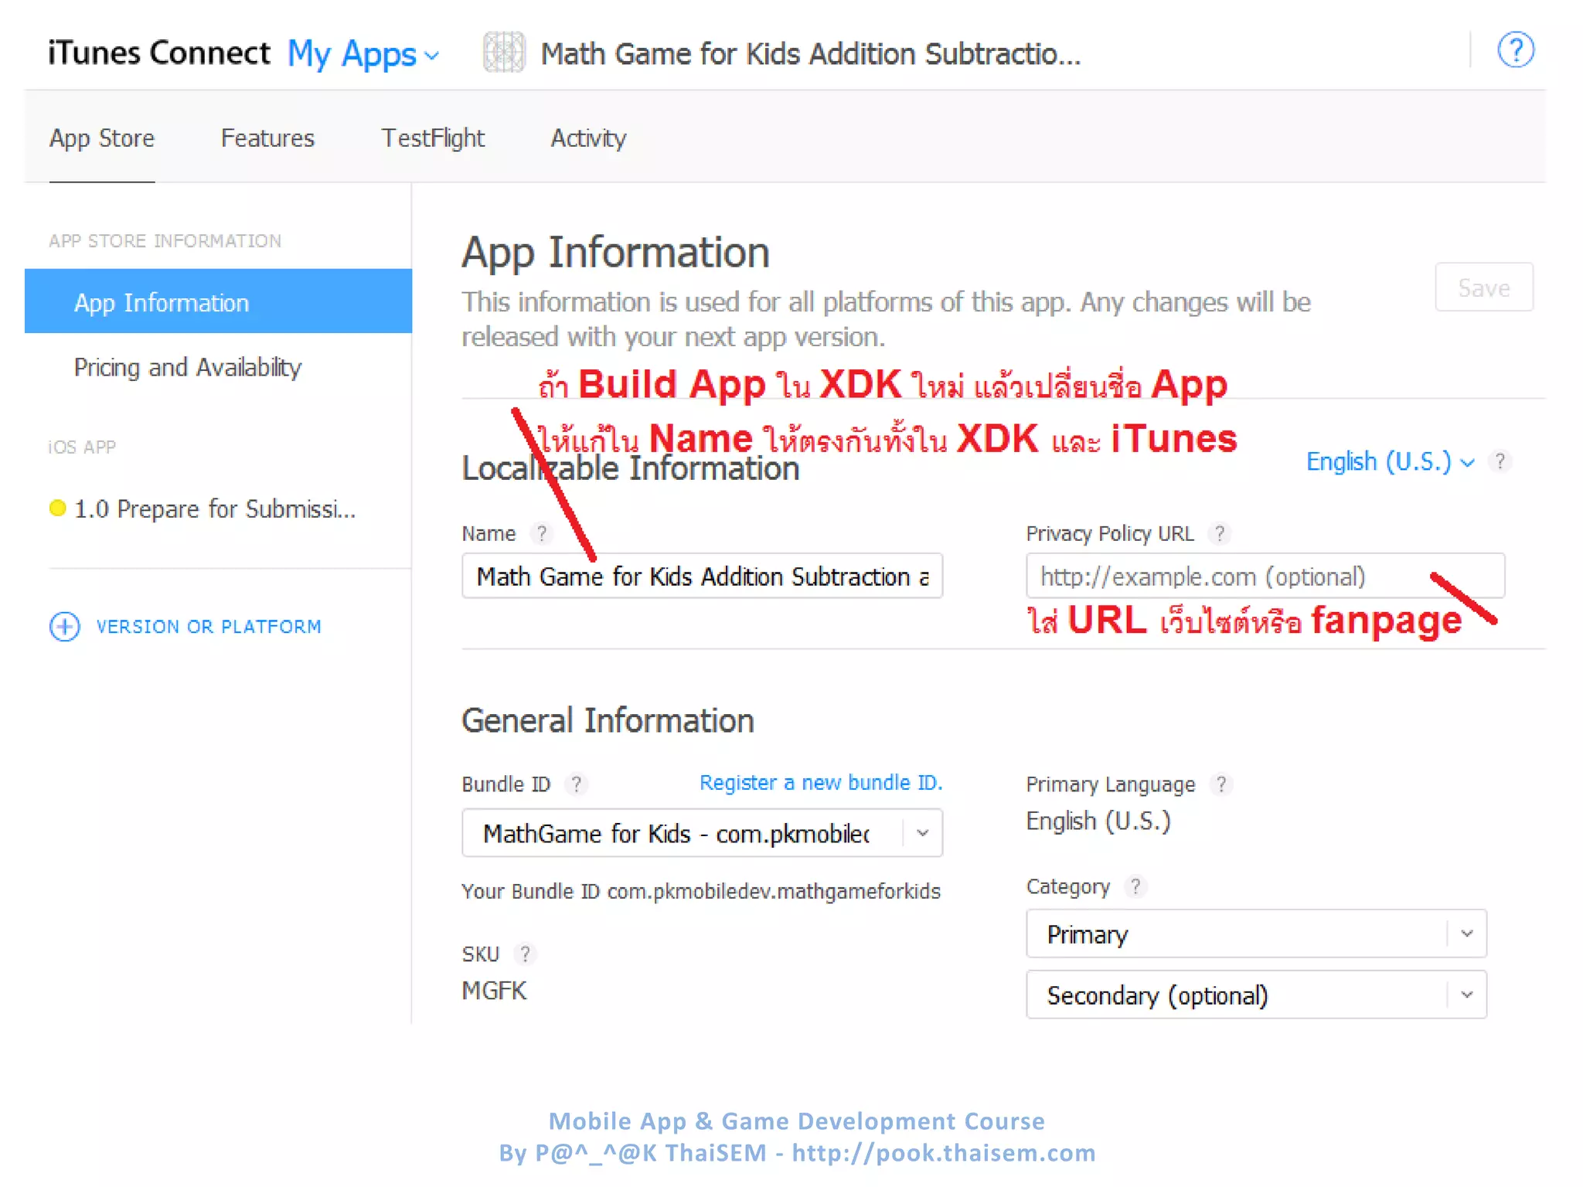Screen dimensions: 1583x1187
Task: Click Primary Language value English (U.S.)
Action: point(1098,821)
